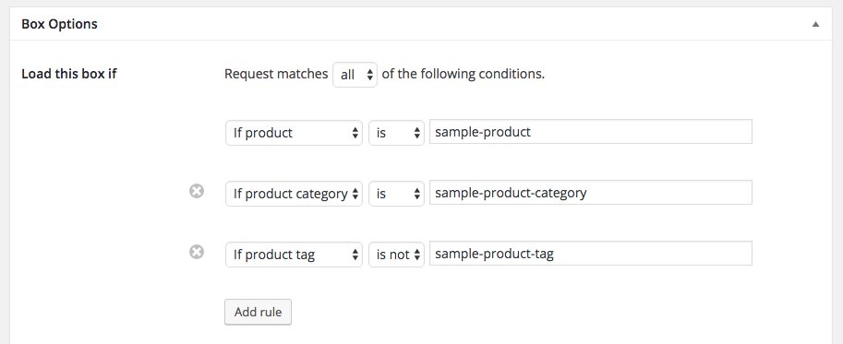This screenshot has width=843, height=344.
Task: Open the 'If product tag' condition dropdown
Action: pos(294,254)
